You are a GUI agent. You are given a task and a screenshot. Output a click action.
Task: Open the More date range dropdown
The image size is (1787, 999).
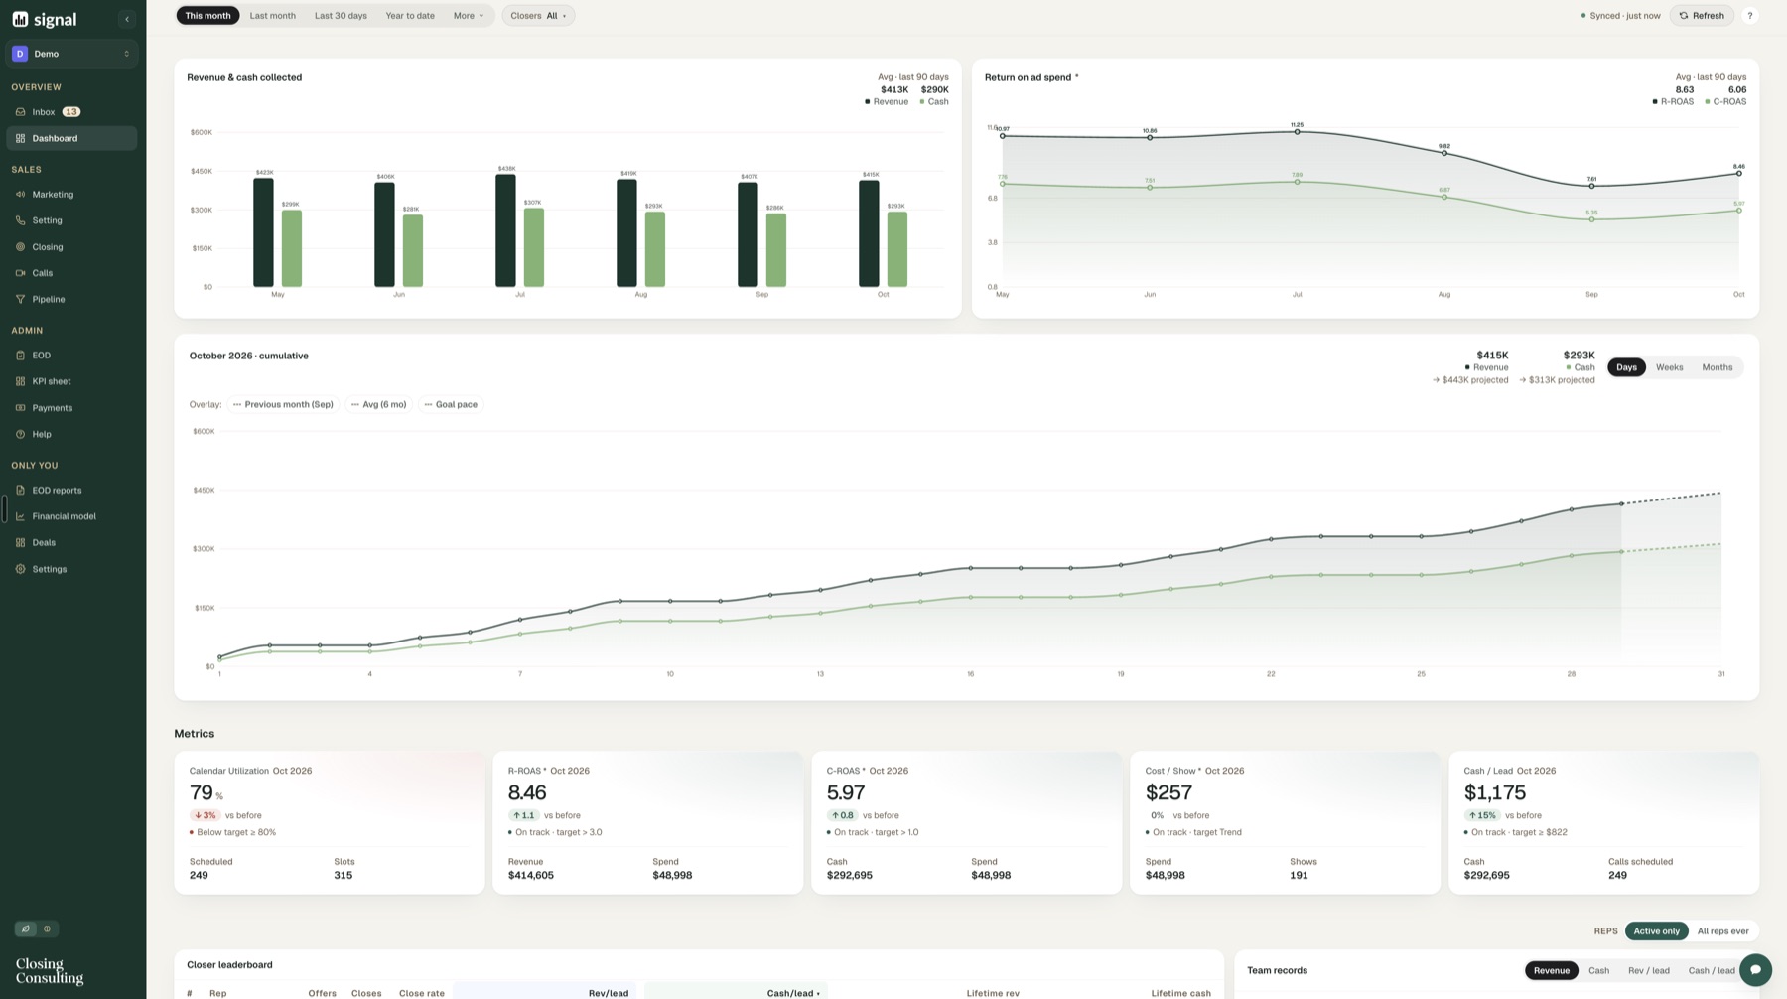469,16
